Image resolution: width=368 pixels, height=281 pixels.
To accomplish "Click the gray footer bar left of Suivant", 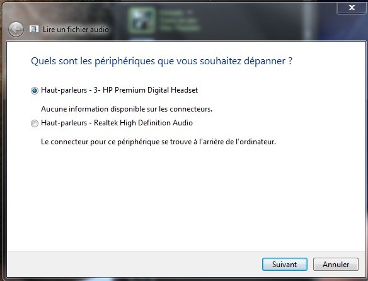I will click(x=134, y=265).
